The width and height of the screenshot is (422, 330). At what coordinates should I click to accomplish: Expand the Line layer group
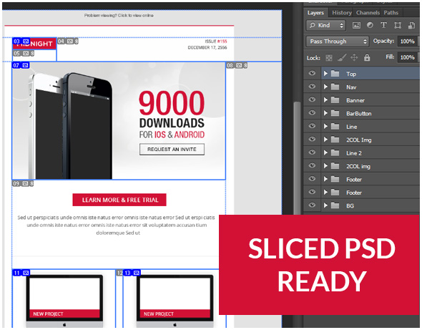click(x=325, y=126)
